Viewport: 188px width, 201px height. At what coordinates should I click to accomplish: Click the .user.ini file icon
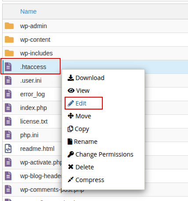pyautogui.click(x=8, y=80)
